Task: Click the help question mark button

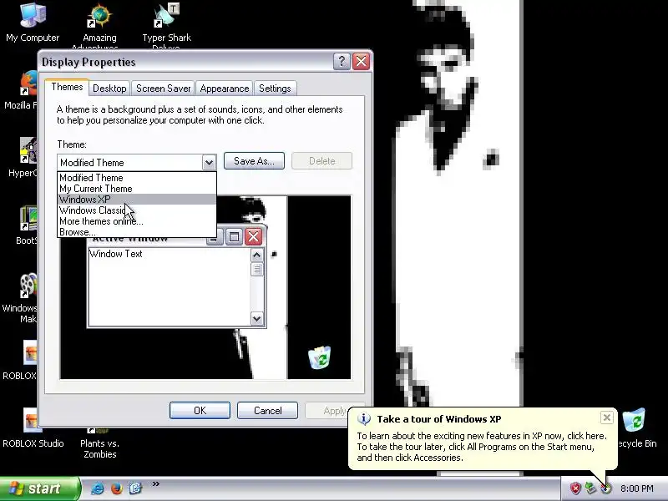Action: pos(342,61)
